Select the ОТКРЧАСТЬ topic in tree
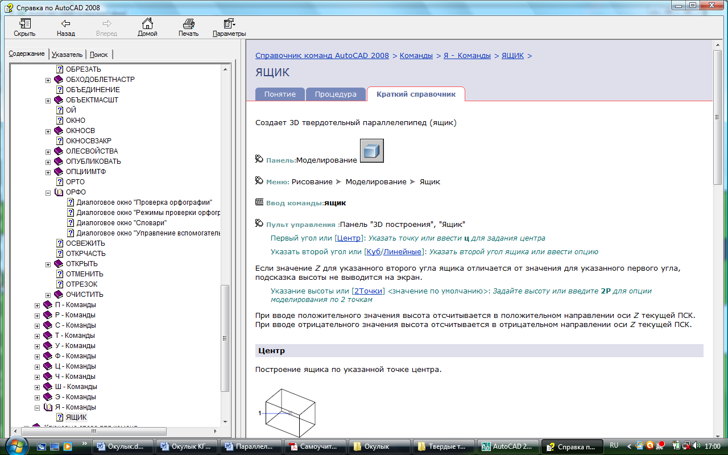Viewport: 728px width, 455px height. (x=86, y=254)
